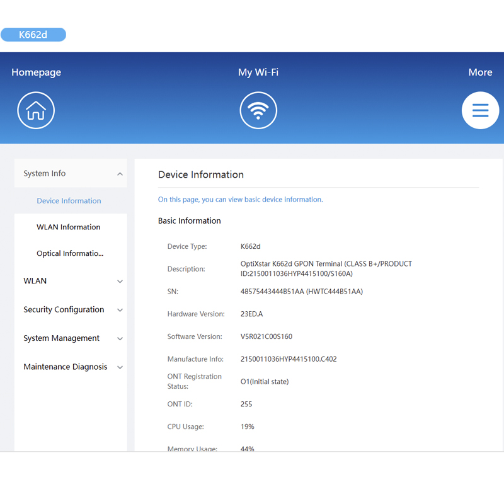Expand the System Management chevron
Image resolution: width=504 pixels, height=504 pixels.
tap(120, 339)
